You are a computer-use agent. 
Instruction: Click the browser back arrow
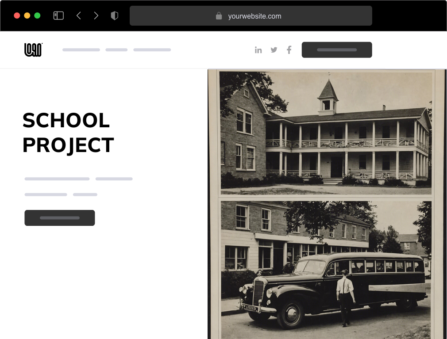point(79,15)
